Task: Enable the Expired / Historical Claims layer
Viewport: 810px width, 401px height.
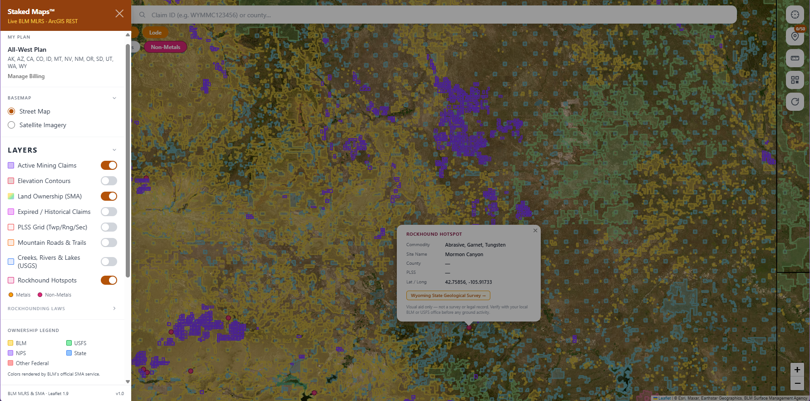Action: [x=109, y=212]
